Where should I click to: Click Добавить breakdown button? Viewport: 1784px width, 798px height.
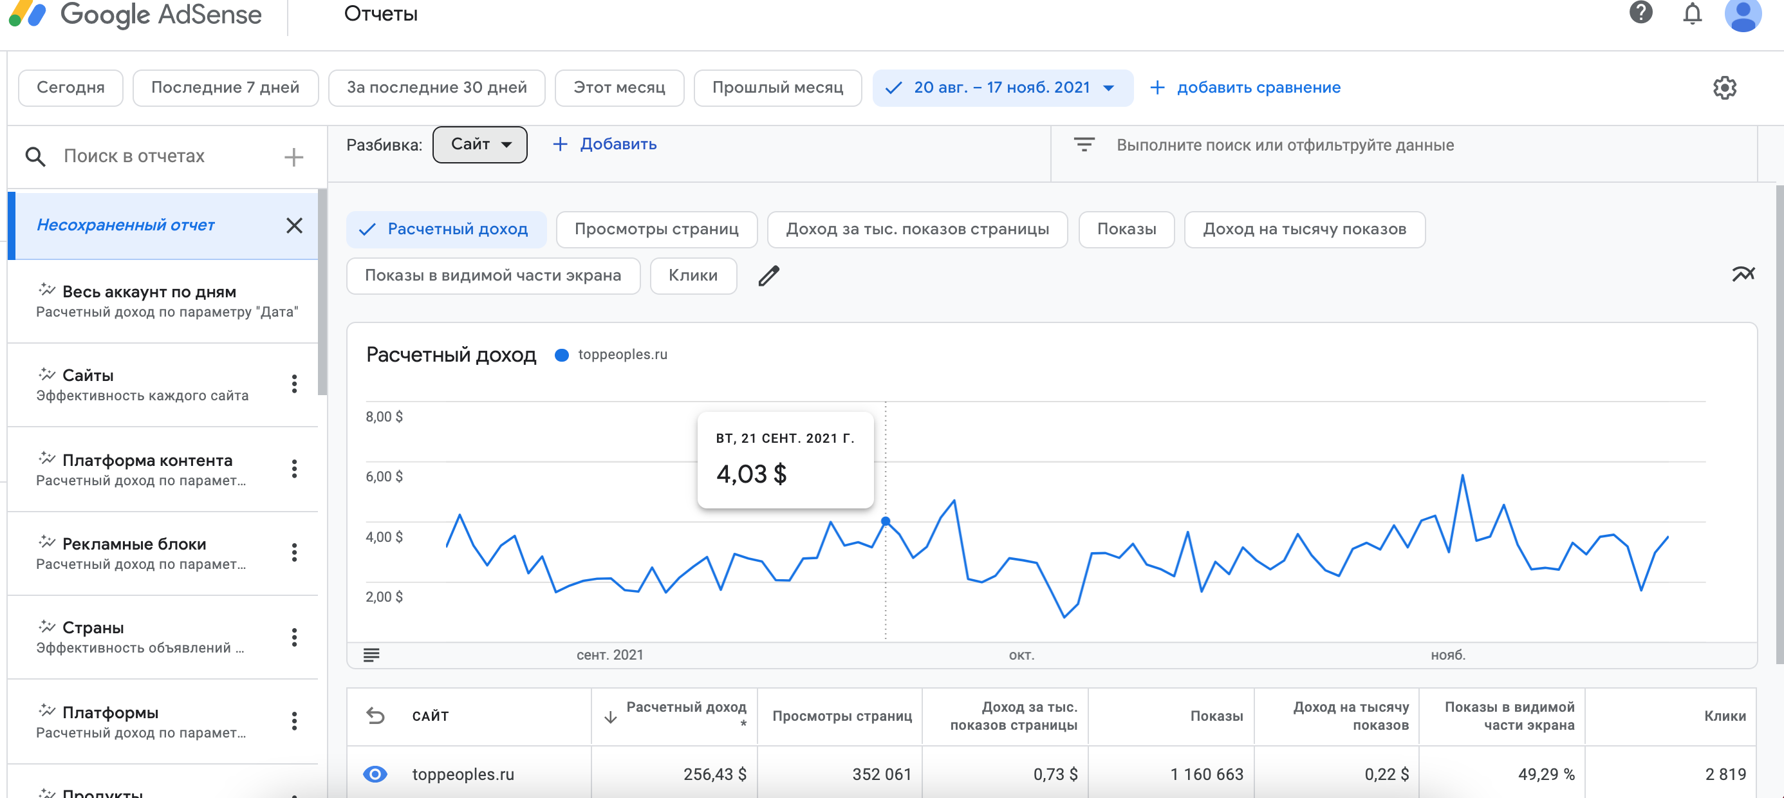point(604,144)
